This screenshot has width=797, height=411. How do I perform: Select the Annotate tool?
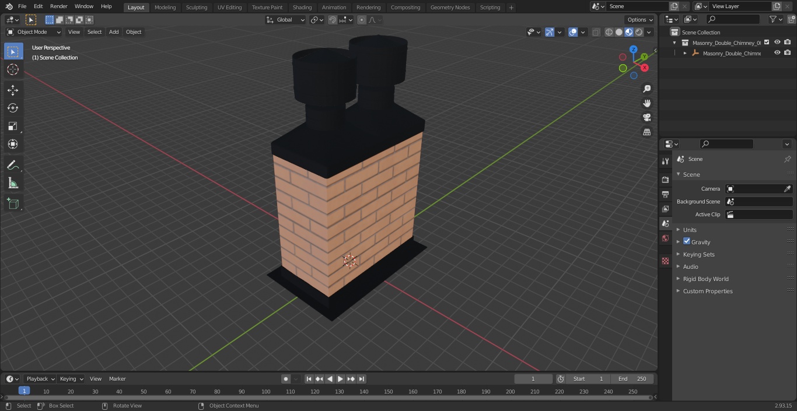coord(13,166)
